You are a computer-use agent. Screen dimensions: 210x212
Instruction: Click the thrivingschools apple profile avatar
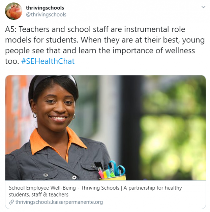point(14,11)
